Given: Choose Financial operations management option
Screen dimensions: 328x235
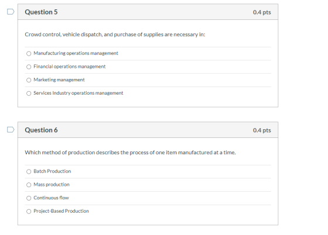Looking at the screenshot, I should [x=29, y=67].
